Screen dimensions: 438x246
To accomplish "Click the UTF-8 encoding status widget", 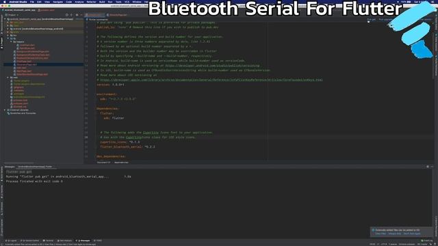I will click(x=384, y=244).
